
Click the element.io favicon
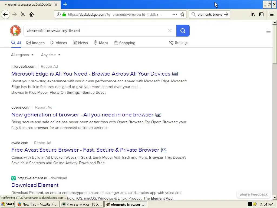(x=14, y=178)
